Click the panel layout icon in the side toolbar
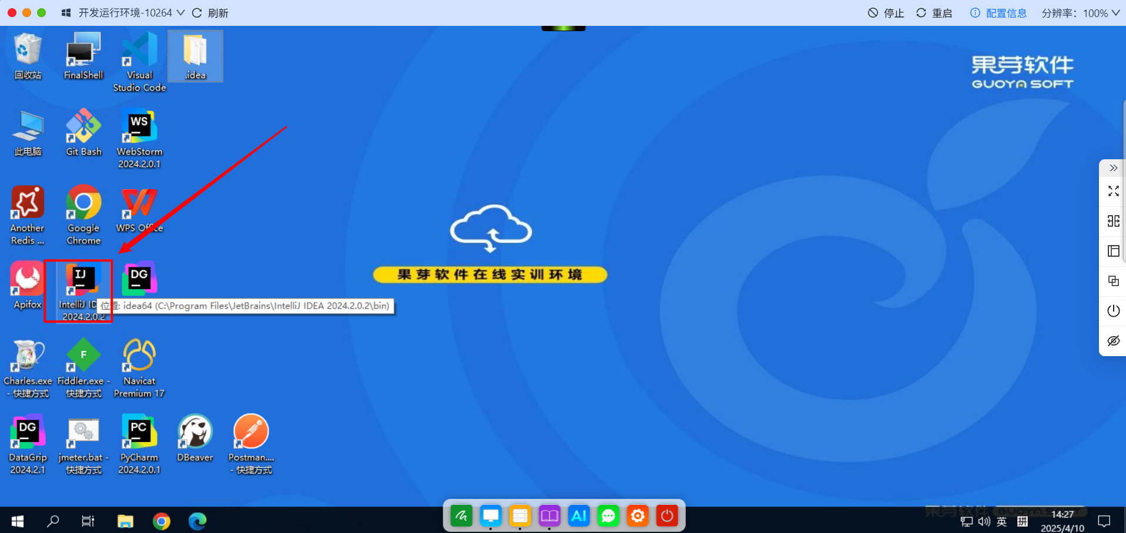The image size is (1126, 533). click(1113, 251)
